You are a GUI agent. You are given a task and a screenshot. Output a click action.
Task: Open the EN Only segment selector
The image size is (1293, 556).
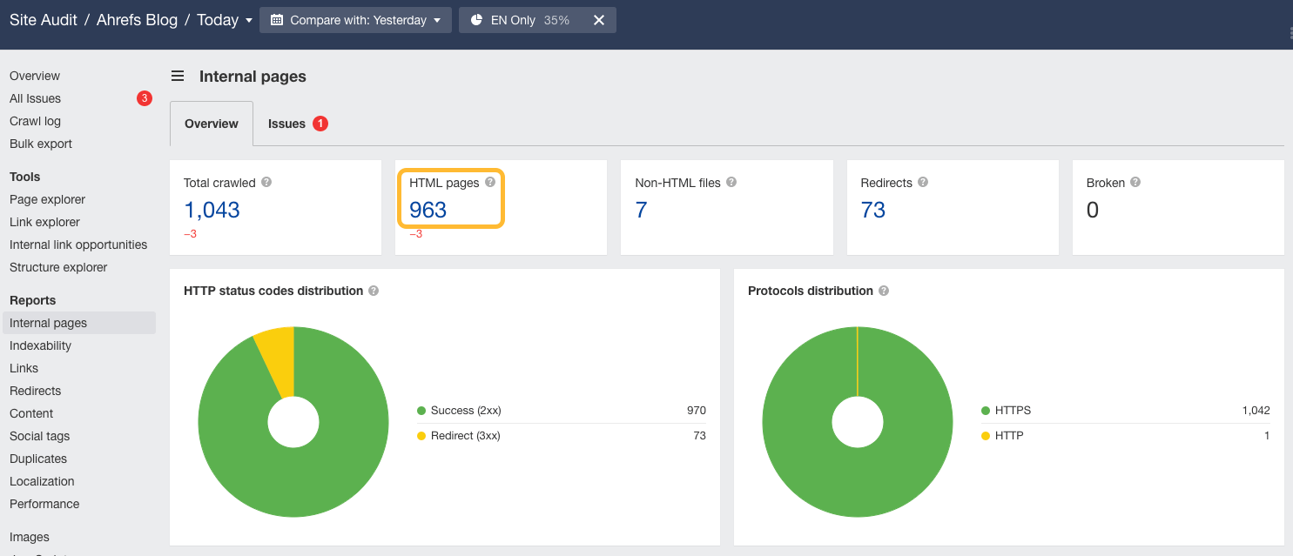(x=520, y=20)
